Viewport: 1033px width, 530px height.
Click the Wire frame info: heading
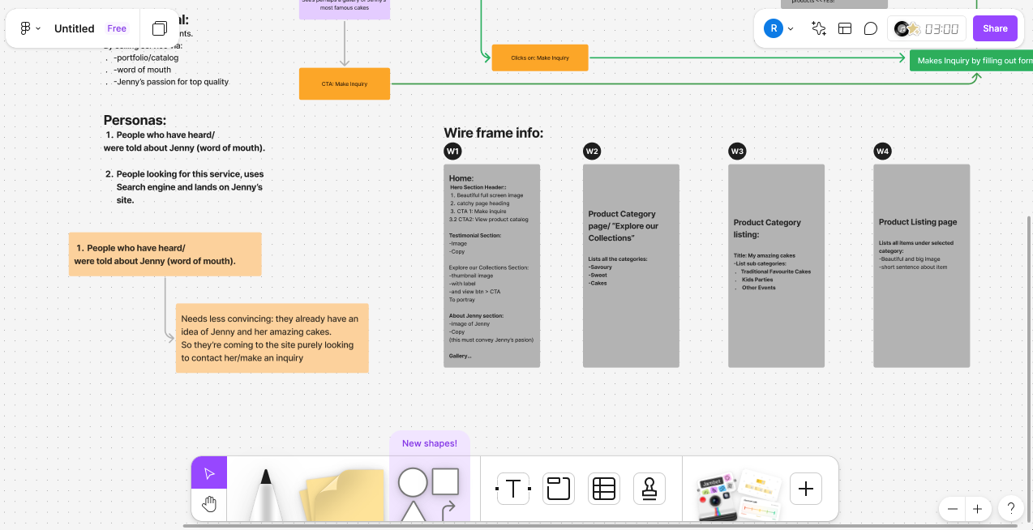pyautogui.click(x=494, y=133)
